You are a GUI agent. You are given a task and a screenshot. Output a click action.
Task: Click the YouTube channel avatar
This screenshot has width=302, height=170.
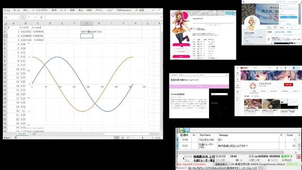point(253,85)
